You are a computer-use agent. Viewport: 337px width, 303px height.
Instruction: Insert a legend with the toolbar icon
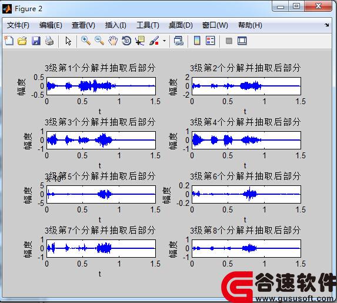coord(210,41)
